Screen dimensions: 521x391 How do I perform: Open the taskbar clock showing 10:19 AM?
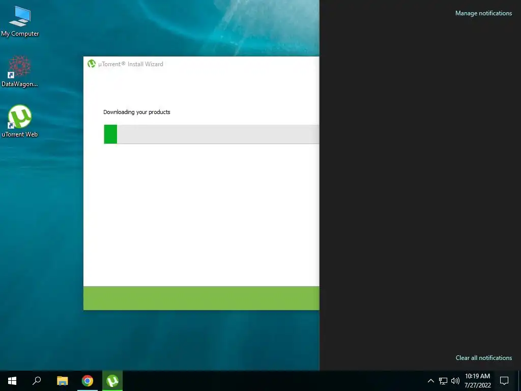(x=477, y=381)
